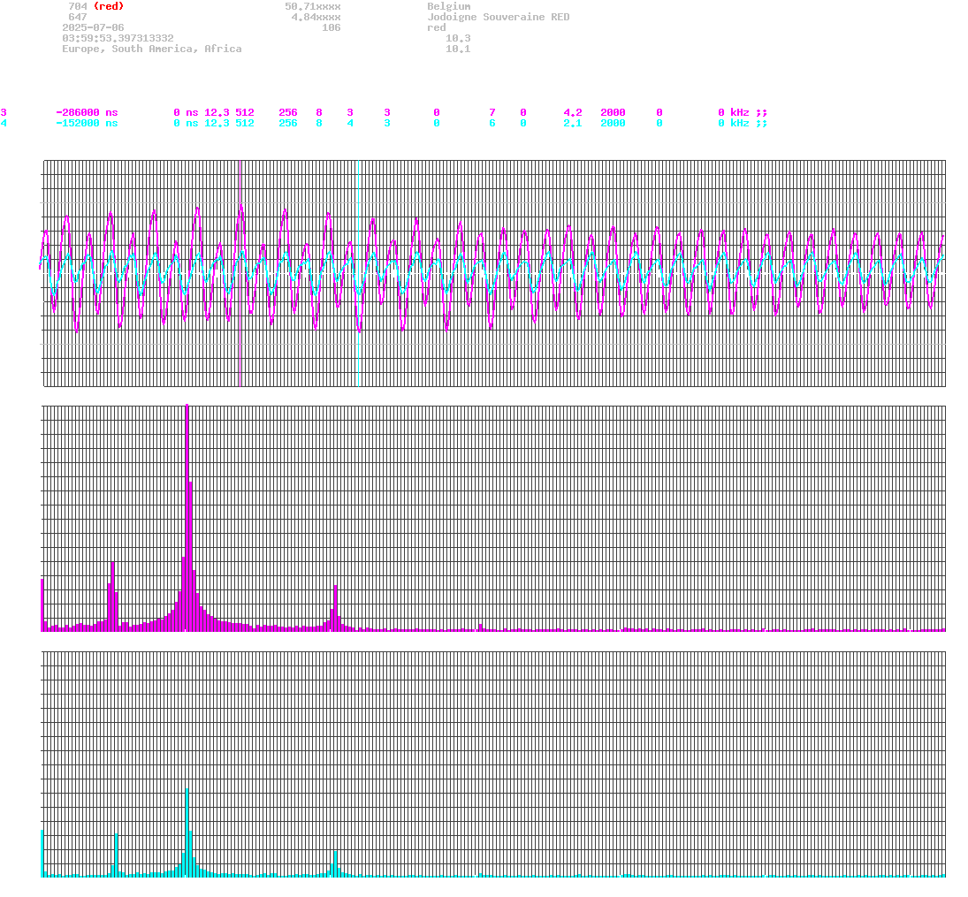
Task: Select the longitude "4.84xxxx"
Action: (316, 18)
